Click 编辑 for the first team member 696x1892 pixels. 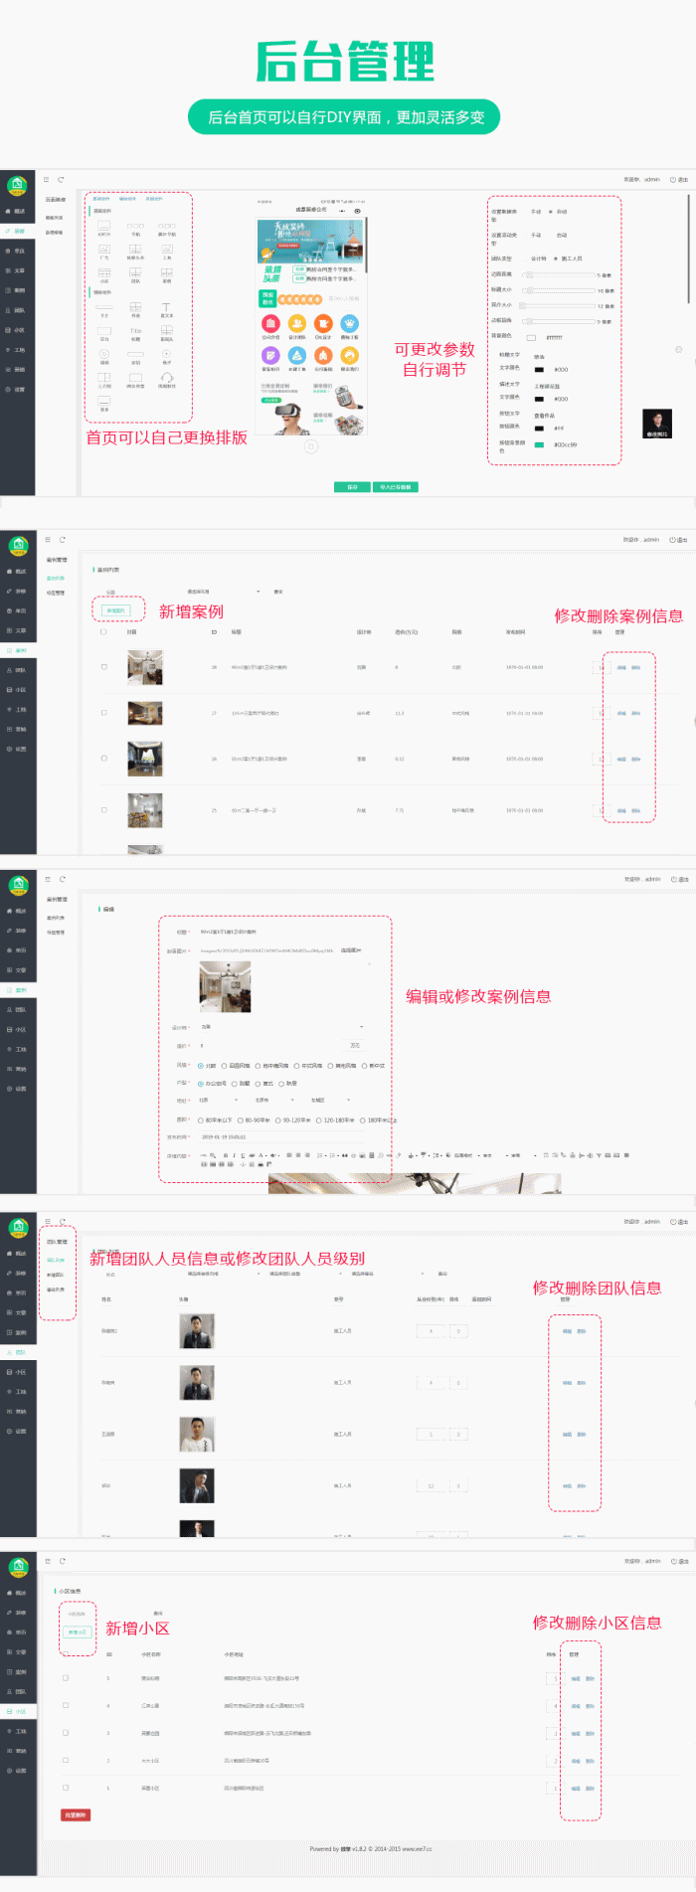point(567,1331)
